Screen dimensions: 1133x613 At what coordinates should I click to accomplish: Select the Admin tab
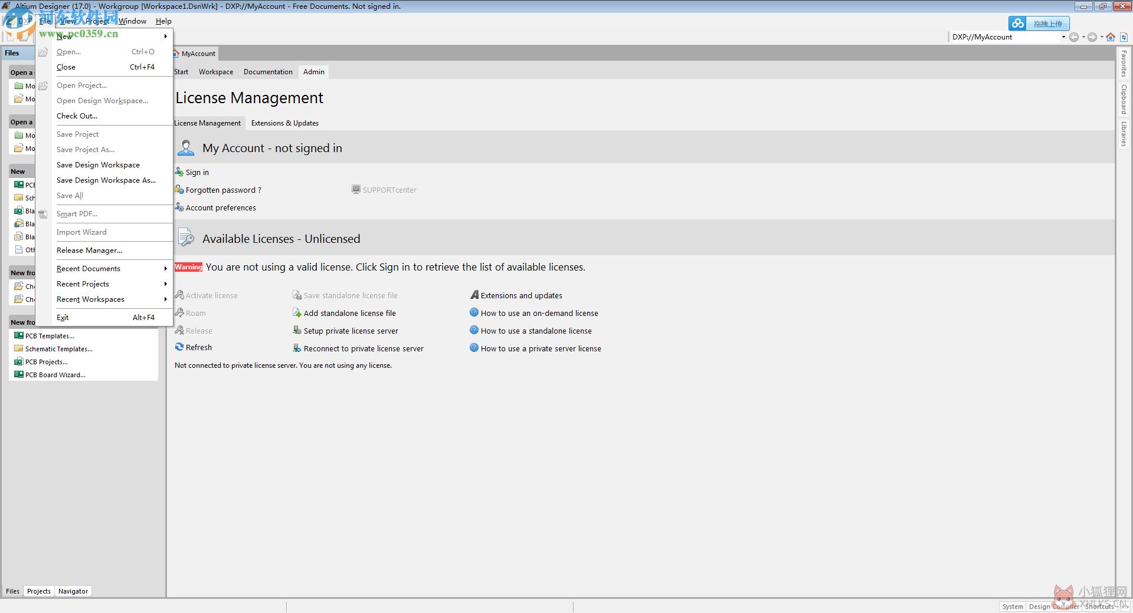click(x=314, y=72)
